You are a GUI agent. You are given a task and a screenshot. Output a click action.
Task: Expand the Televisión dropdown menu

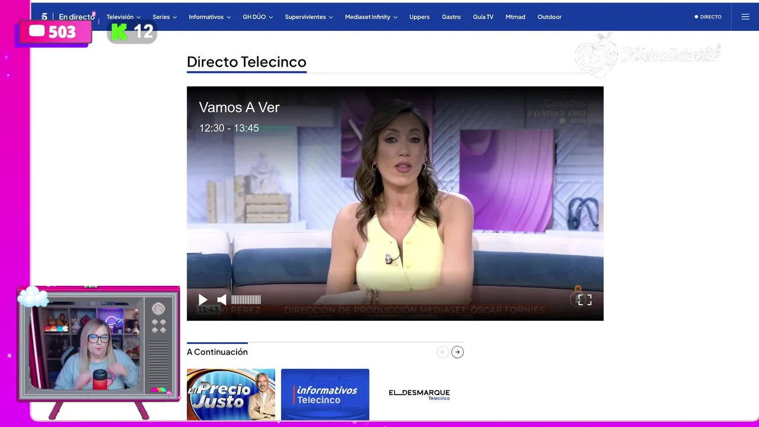coord(123,17)
